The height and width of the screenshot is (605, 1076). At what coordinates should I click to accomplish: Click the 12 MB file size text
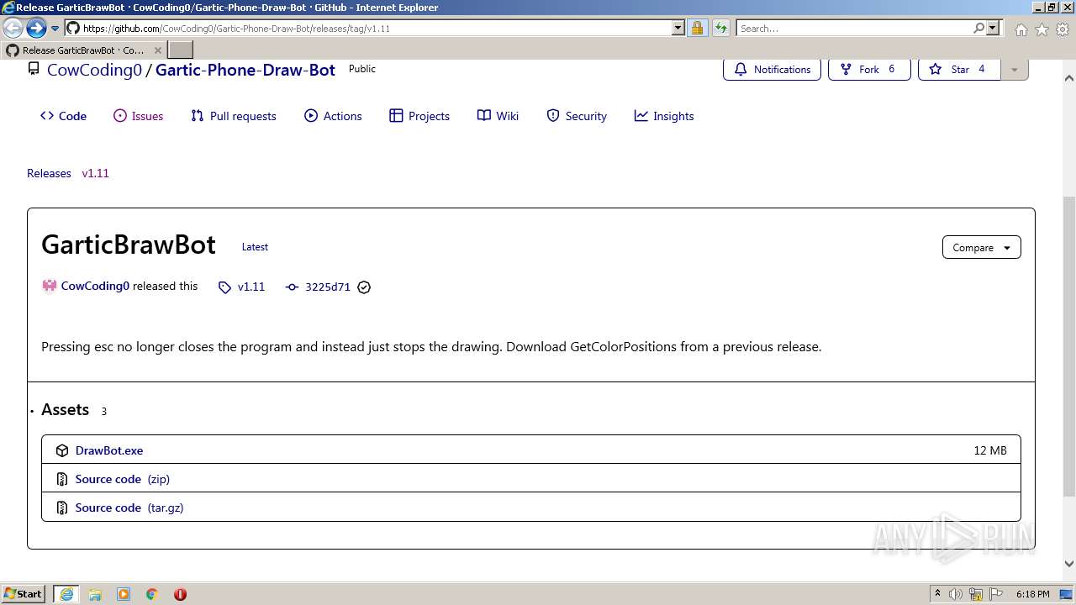tap(990, 450)
